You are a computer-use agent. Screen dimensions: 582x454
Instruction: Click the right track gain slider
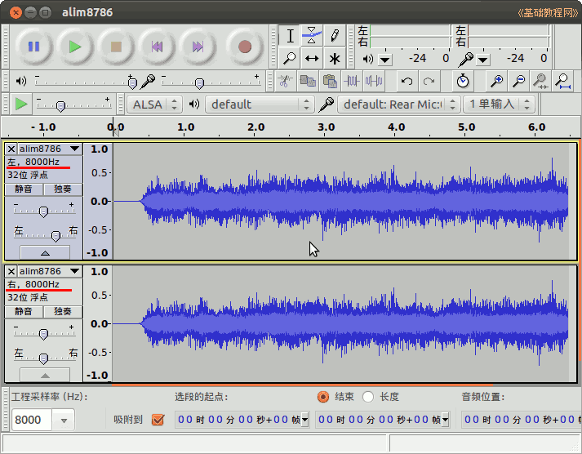point(44,334)
